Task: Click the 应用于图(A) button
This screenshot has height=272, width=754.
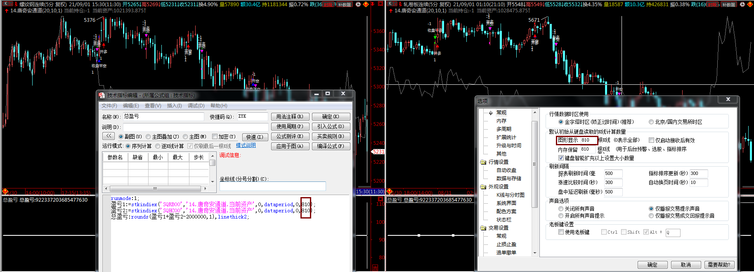Action: (290, 146)
